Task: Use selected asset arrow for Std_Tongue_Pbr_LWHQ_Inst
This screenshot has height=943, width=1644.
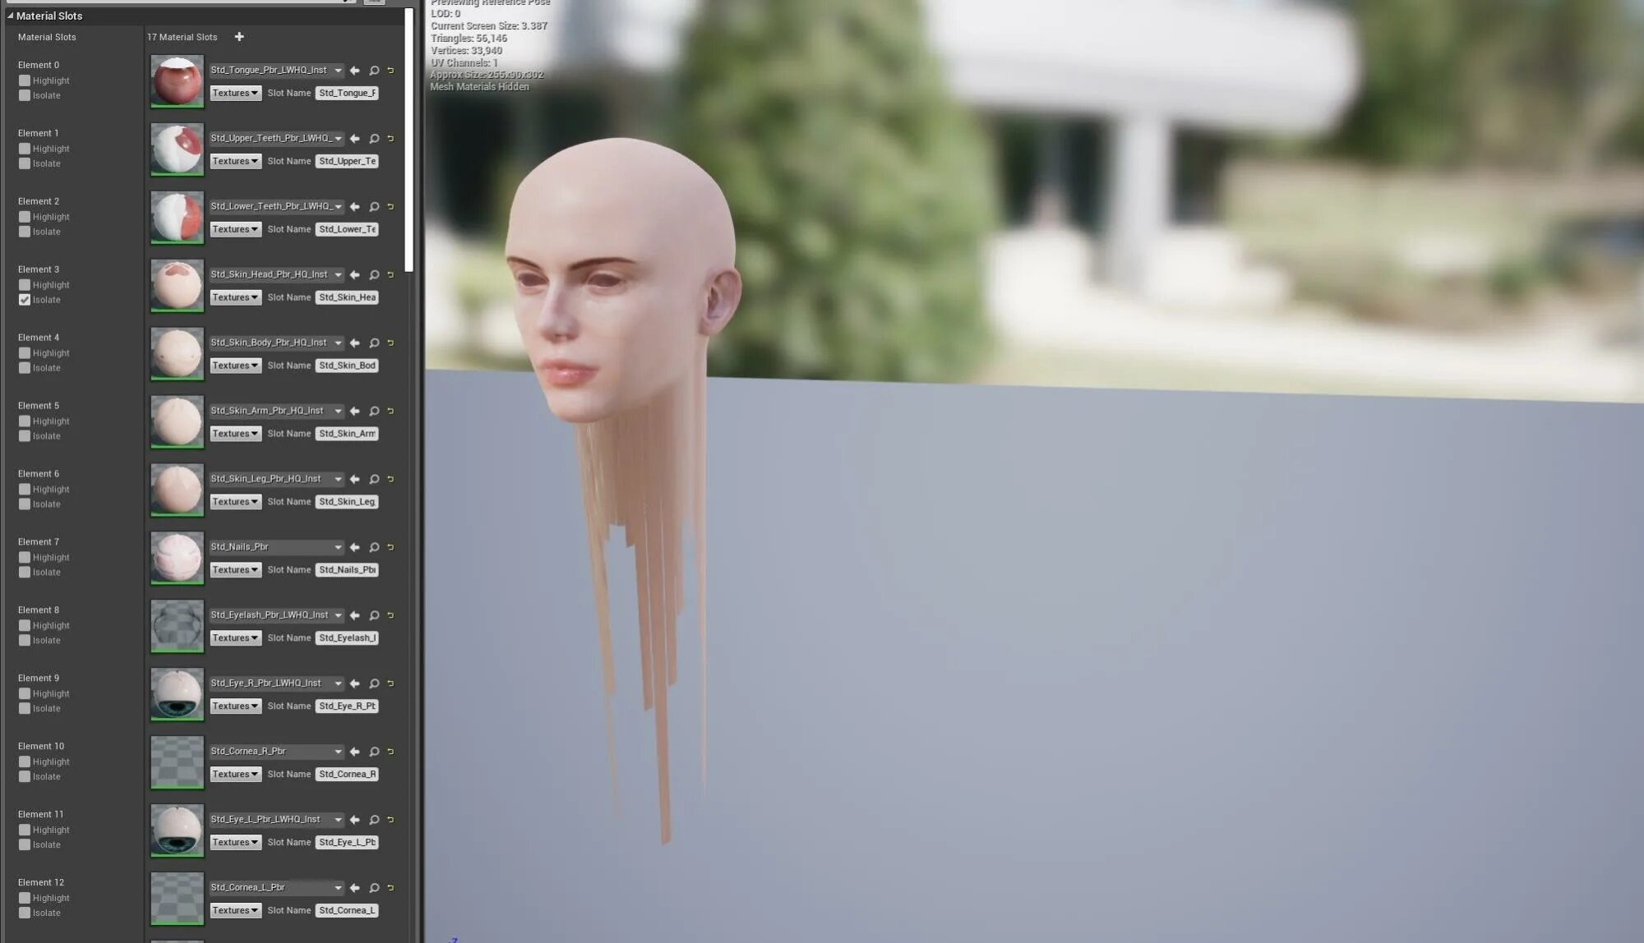Action: (x=355, y=71)
